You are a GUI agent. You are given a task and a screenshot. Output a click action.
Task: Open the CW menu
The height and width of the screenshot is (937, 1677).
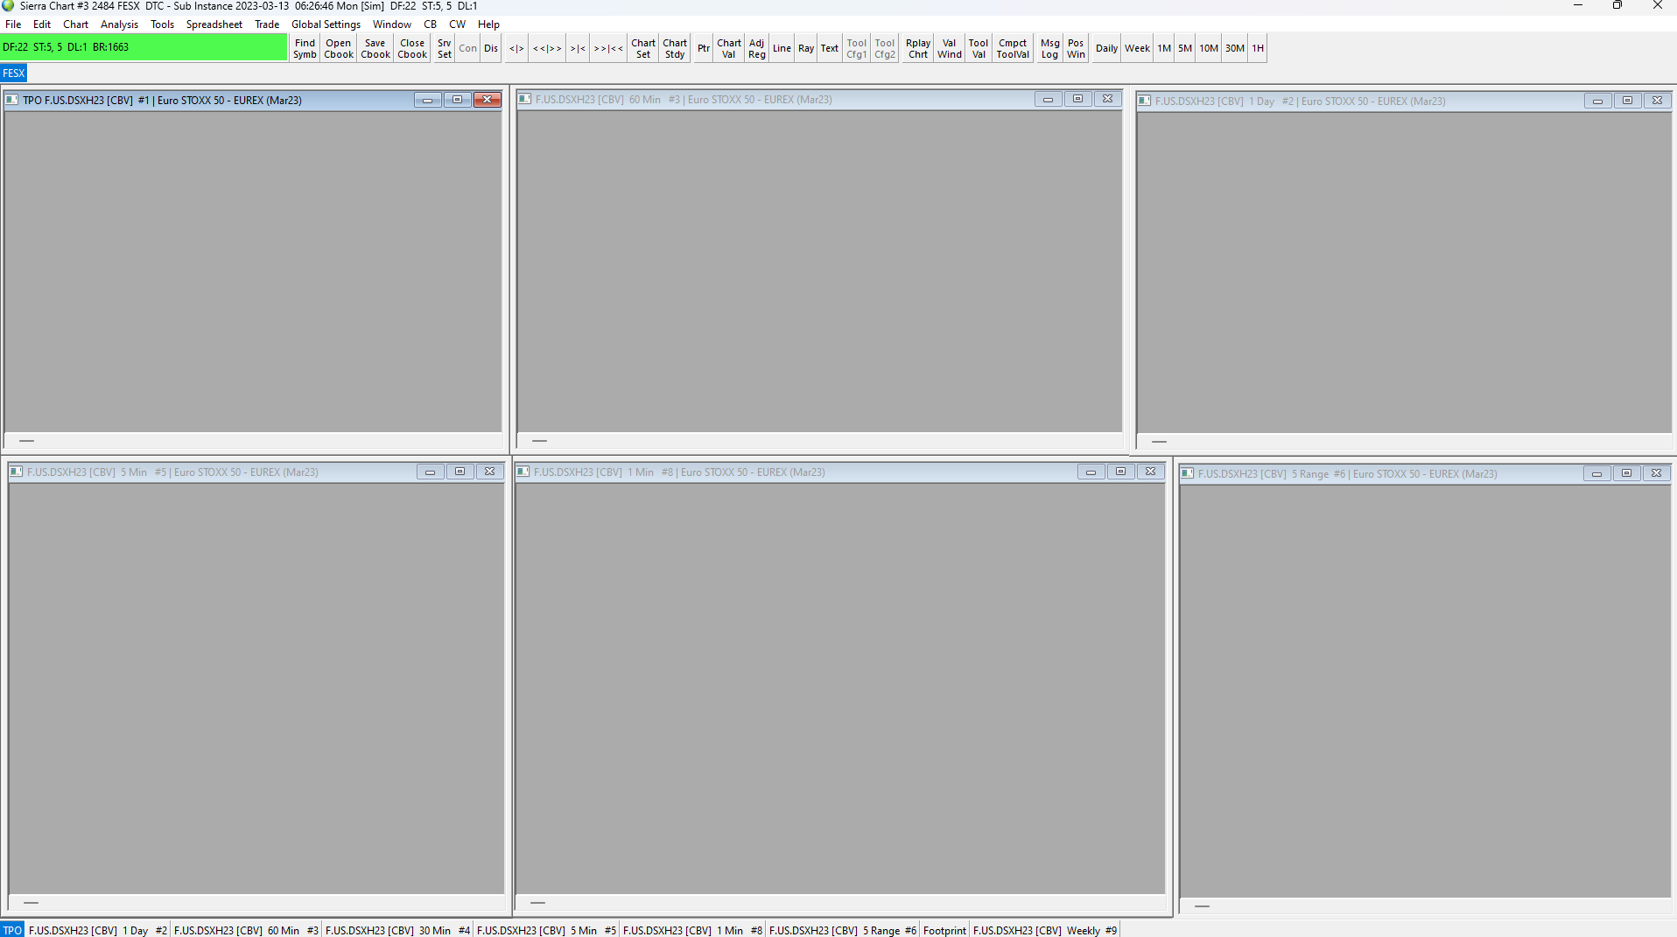click(x=457, y=24)
